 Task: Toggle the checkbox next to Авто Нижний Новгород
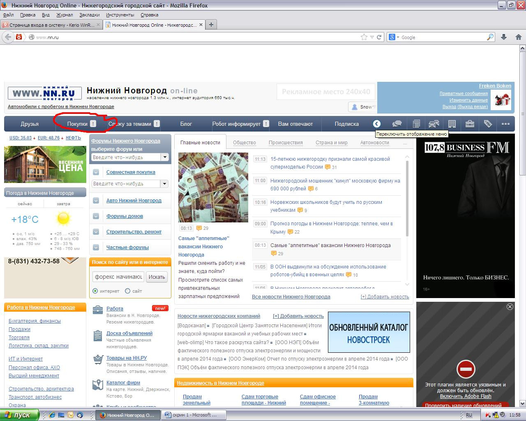tap(96, 201)
